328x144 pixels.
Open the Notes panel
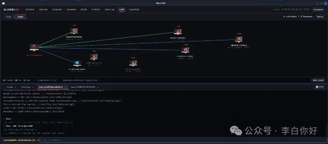point(319,87)
